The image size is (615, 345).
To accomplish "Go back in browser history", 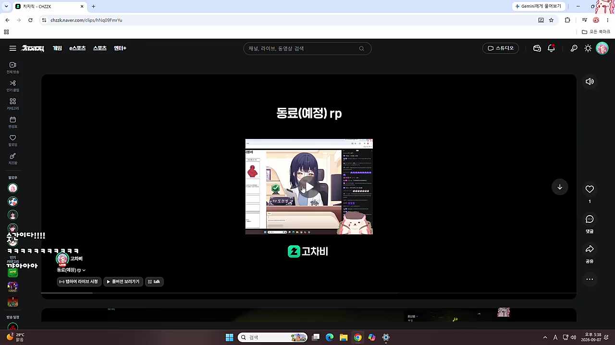I will coord(7,20).
